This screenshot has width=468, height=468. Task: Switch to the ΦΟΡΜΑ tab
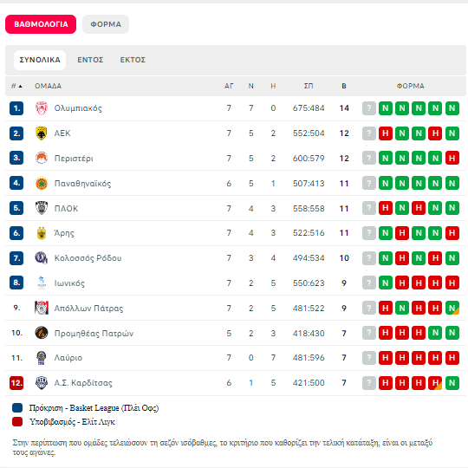(x=106, y=24)
